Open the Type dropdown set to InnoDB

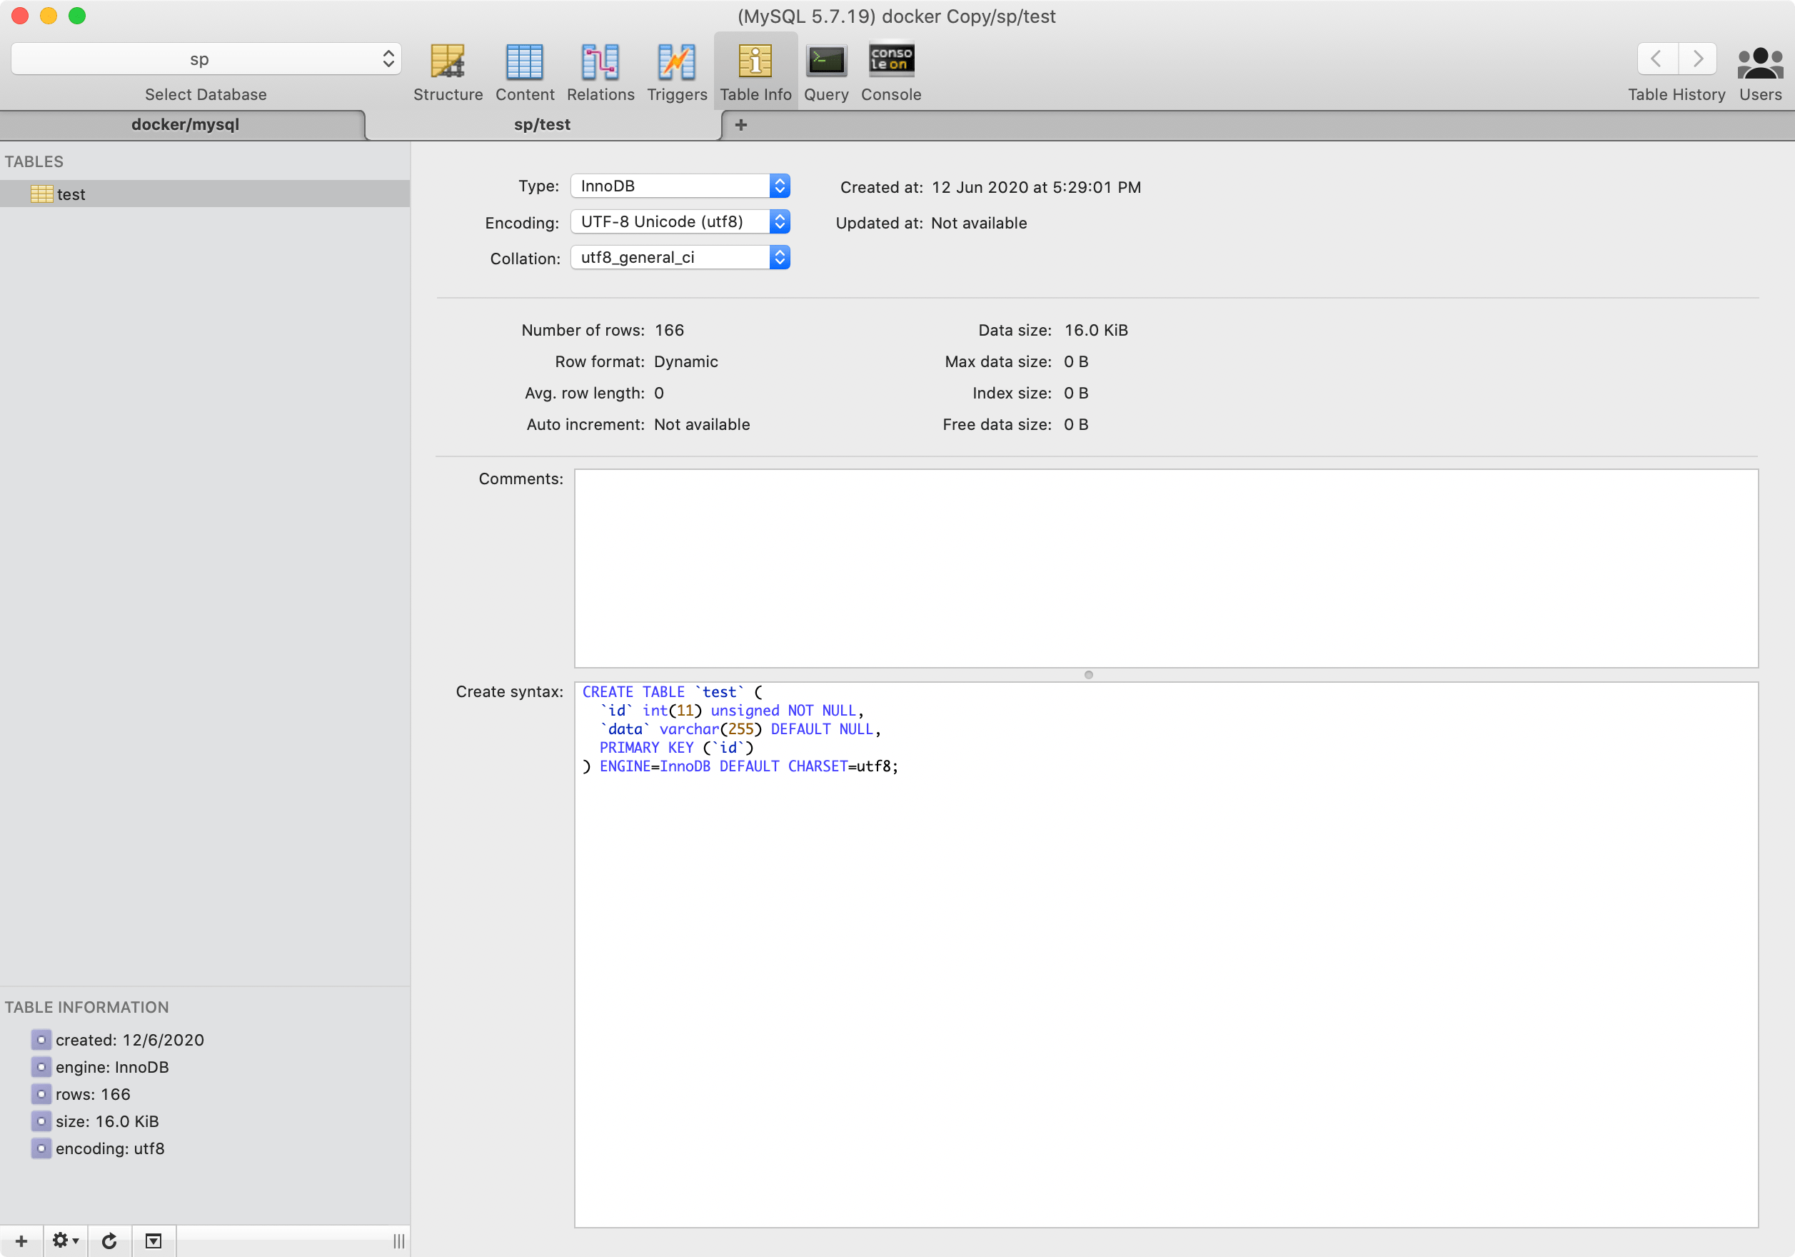coord(680,186)
